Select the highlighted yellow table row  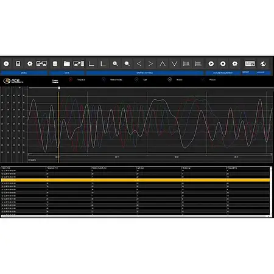point(135,180)
